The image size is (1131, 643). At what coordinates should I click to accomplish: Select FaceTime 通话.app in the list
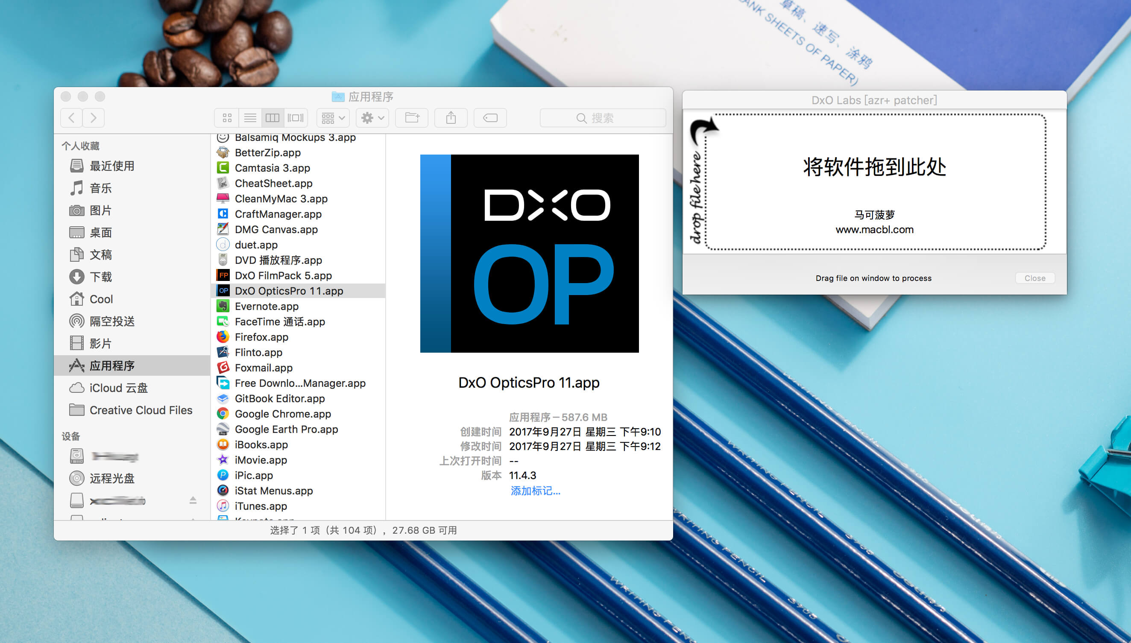(299, 321)
